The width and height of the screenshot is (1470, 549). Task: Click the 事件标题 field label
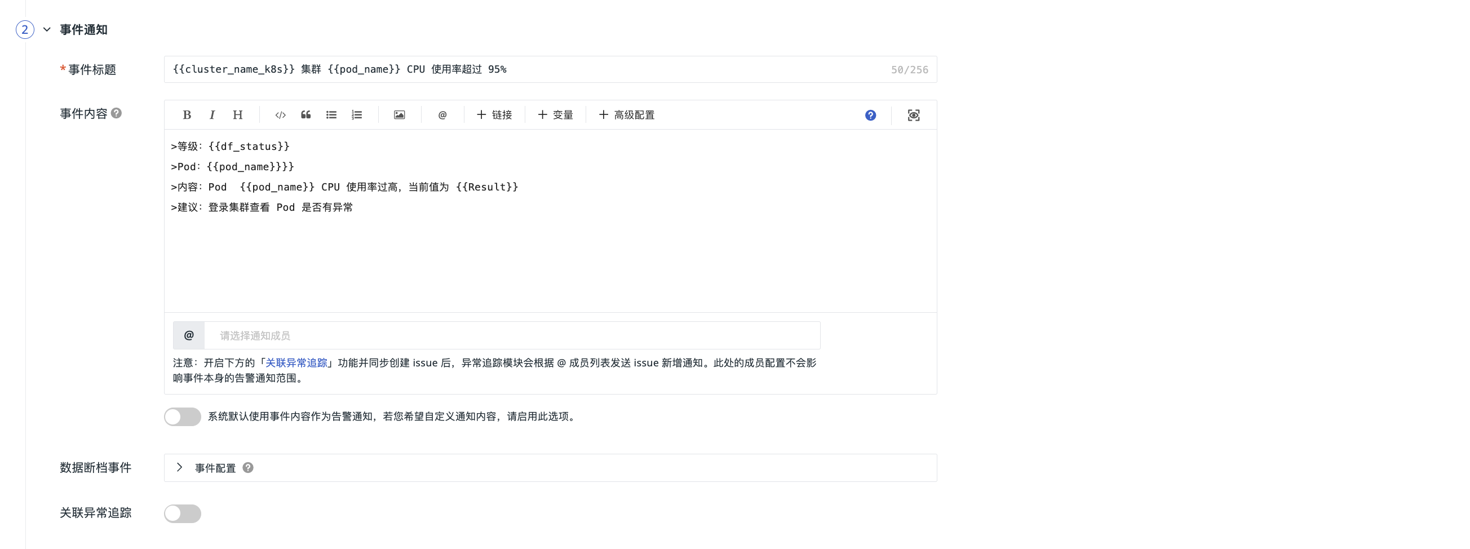pos(92,70)
